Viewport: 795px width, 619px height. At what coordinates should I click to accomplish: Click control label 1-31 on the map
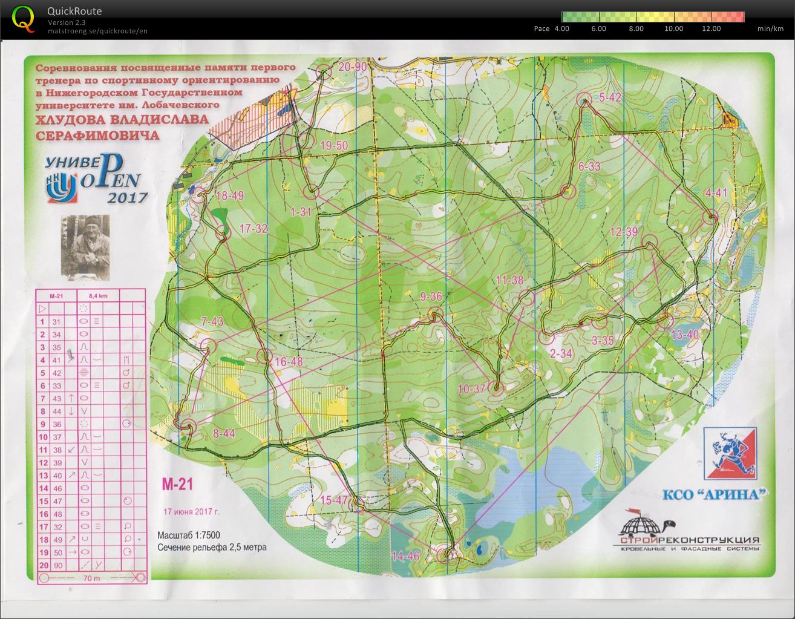(301, 211)
